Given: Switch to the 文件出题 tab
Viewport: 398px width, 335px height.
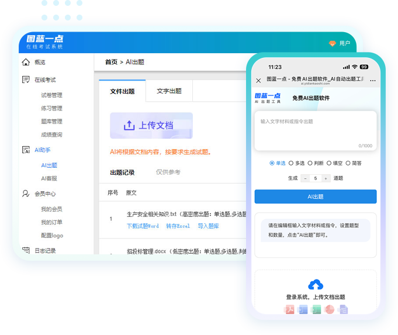Looking at the screenshot, I should click(122, 91).
